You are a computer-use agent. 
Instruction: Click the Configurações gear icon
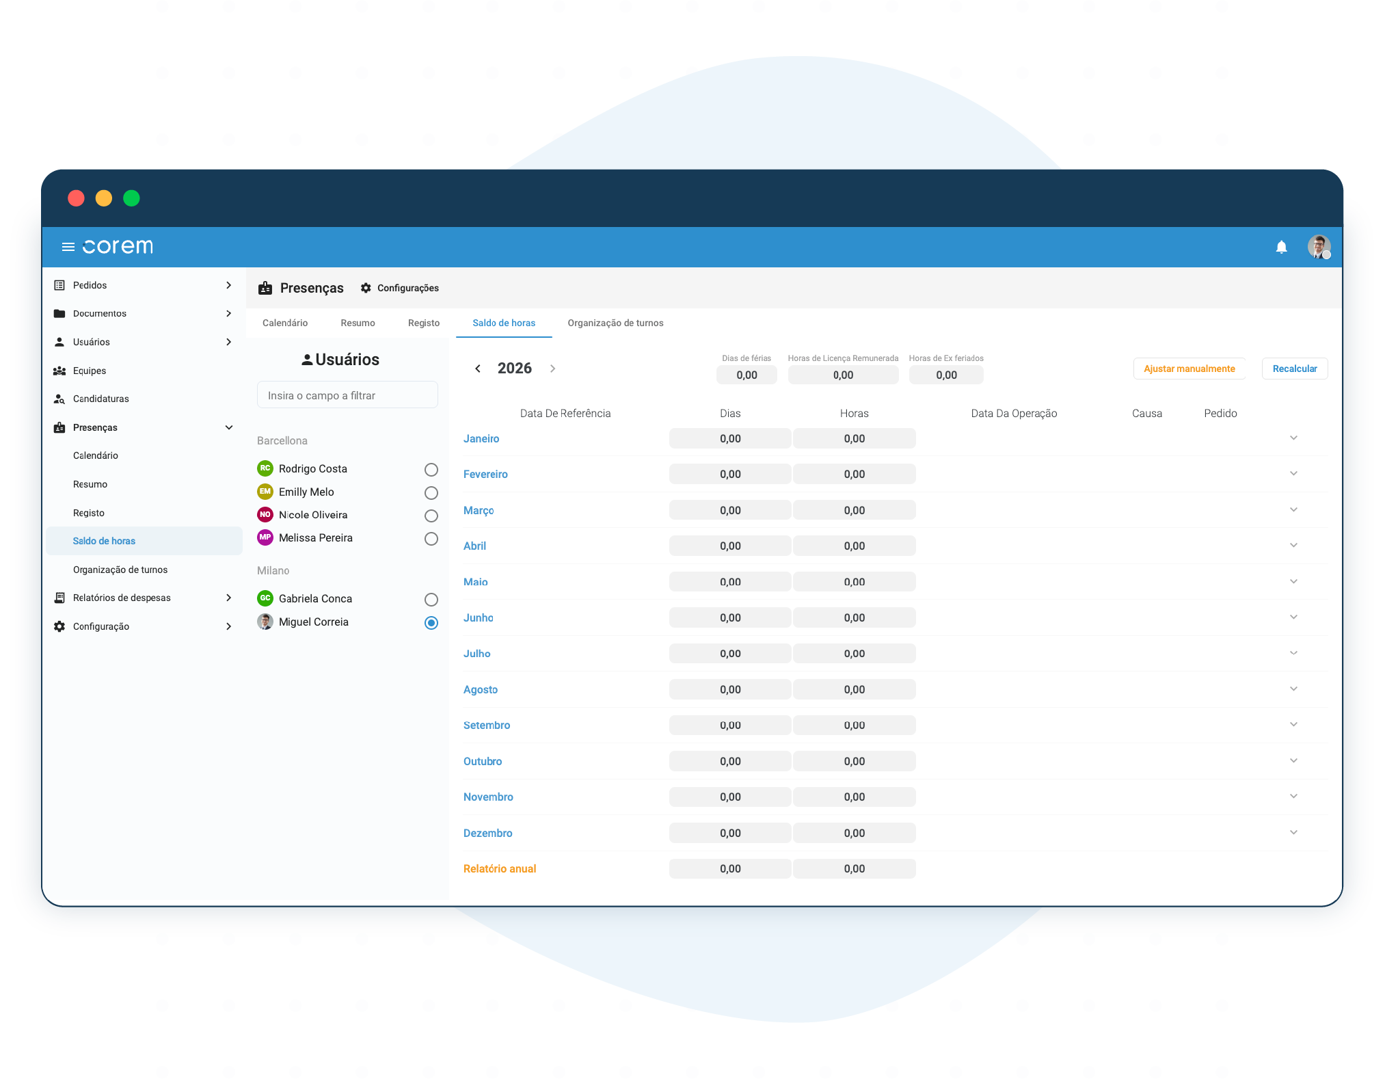[366, 288]
